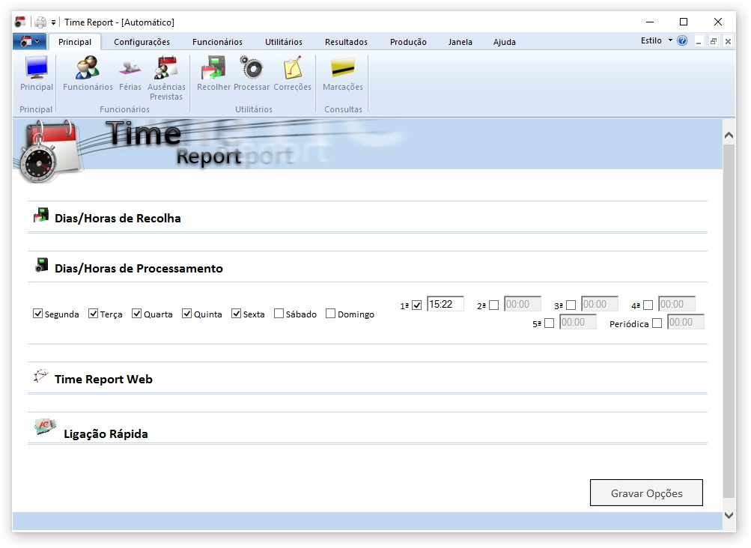Expand the Dias/Horas de Recolha section
This screenshot has width=751, height=548.
pos(118,219)
